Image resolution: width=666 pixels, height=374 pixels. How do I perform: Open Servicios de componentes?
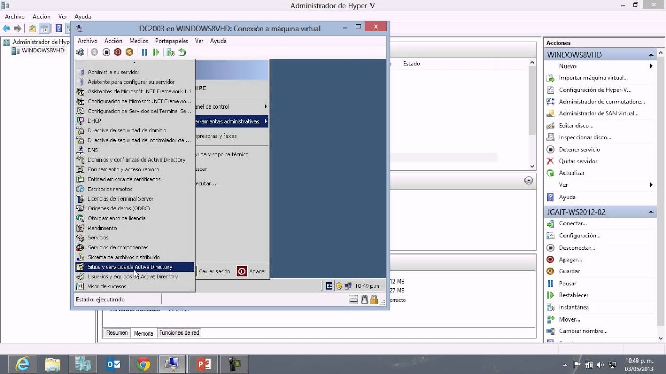135,247
